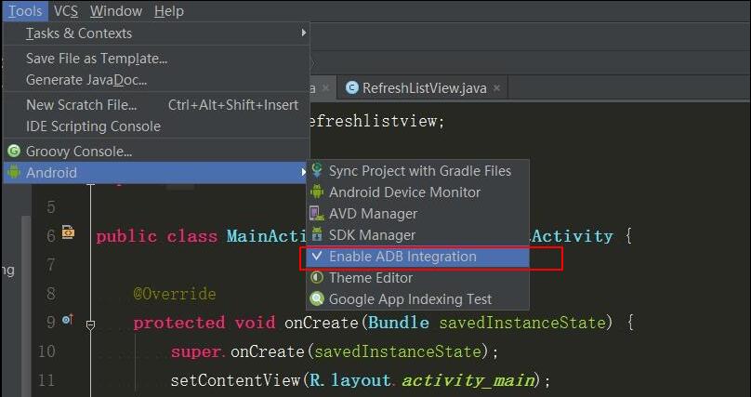Click the Groovy Console green icon
The width and height of the screenshot is (751, 397).
(14, 152)
